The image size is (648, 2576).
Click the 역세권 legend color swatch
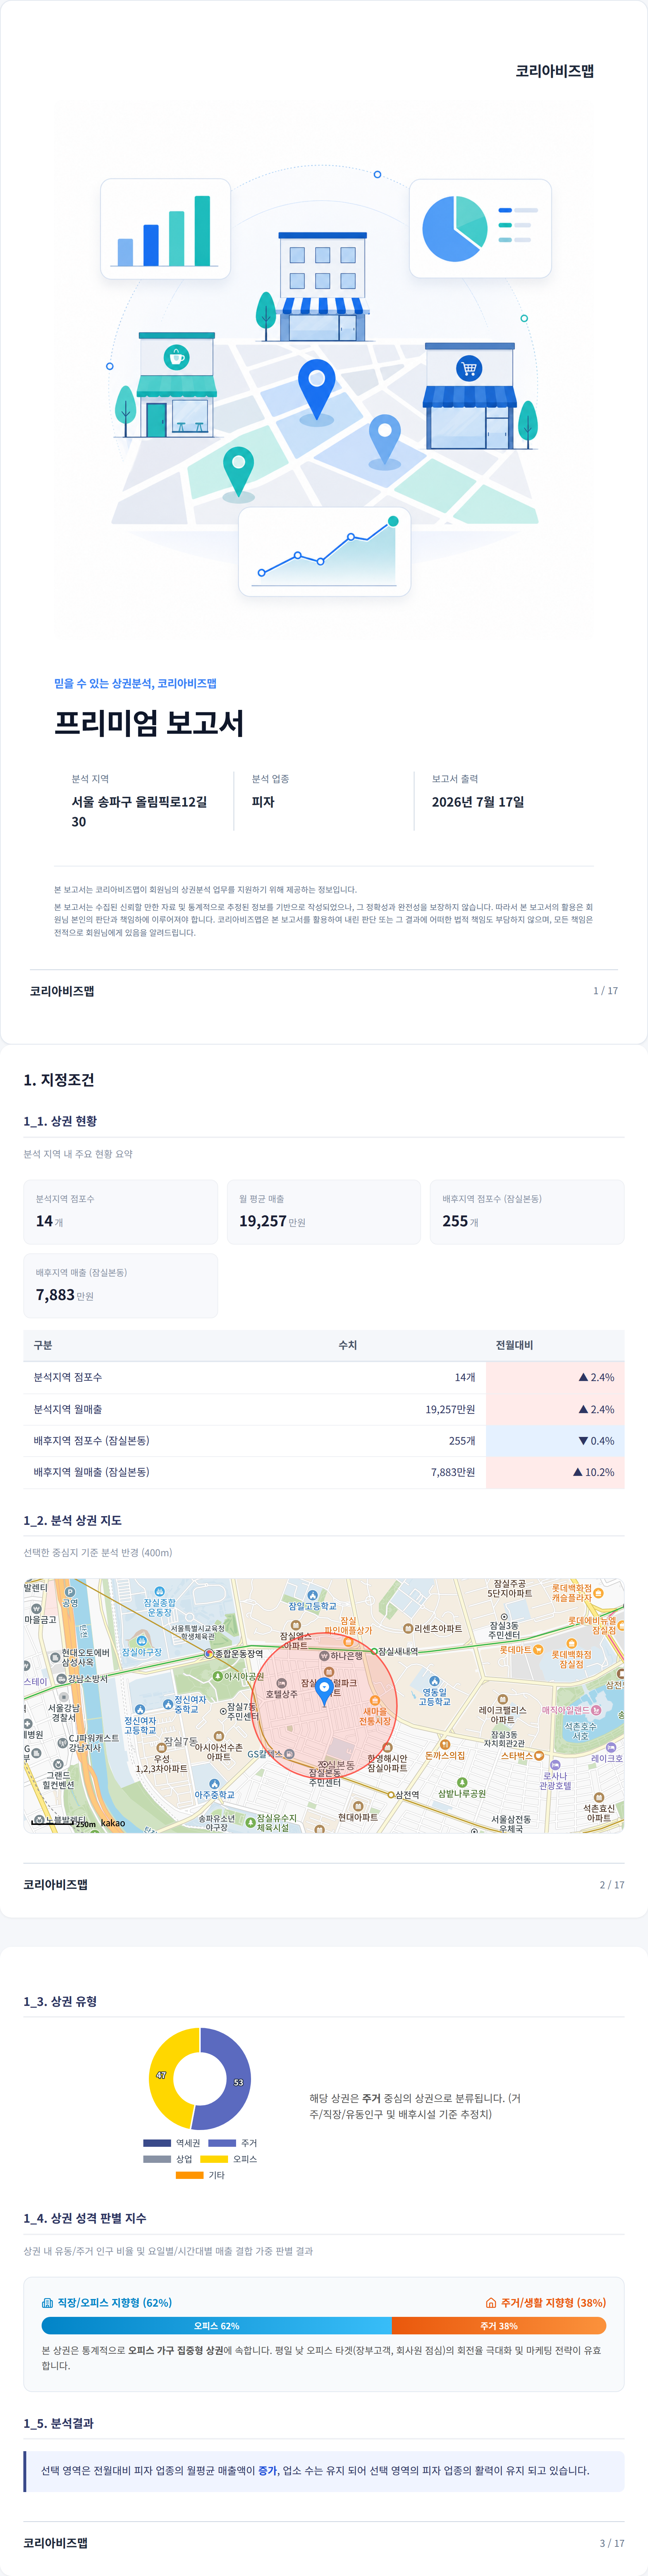pyautogui.click(x=157, y=2143)
